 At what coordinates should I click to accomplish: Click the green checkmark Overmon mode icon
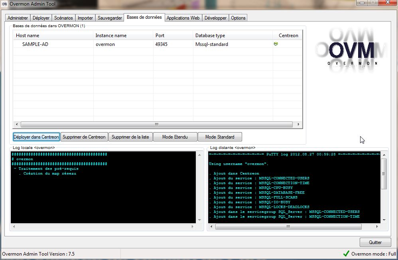point(346,254)
